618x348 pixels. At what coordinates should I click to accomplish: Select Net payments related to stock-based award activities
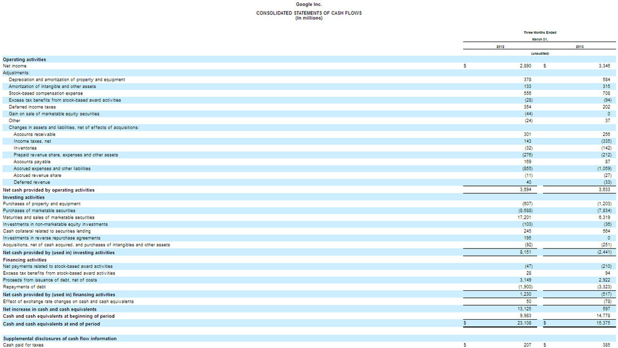tap(57, 267)
